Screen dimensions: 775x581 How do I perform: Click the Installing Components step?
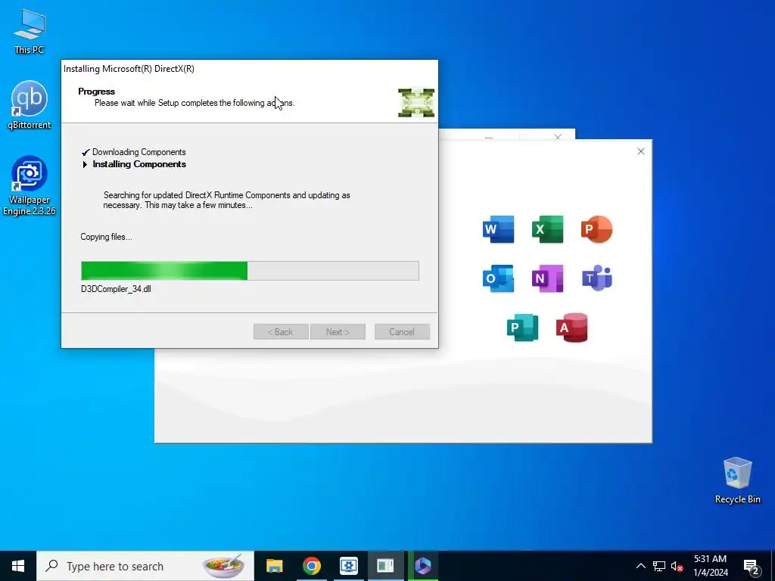tap(139, 164)
